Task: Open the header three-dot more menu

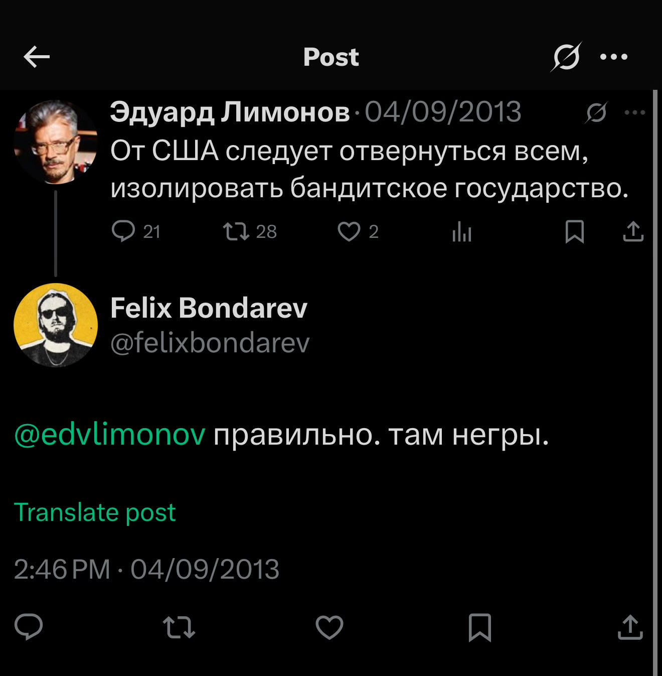Action: [614, 57]
